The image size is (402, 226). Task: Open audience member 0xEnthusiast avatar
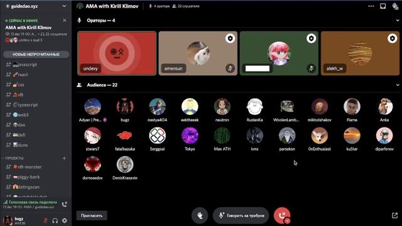320,136
